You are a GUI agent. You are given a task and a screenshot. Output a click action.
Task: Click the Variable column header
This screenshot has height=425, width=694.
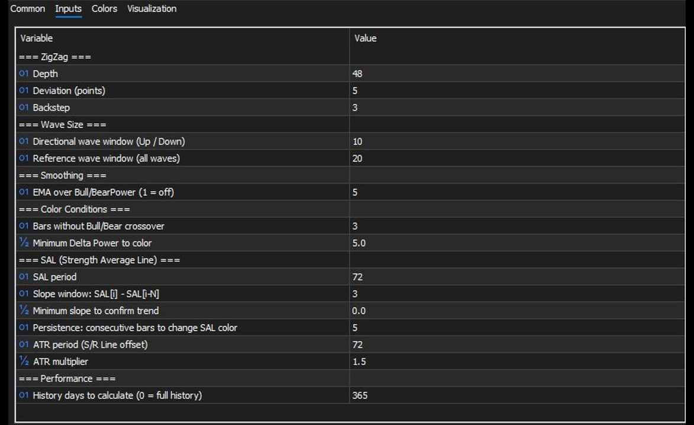(37, 38)
